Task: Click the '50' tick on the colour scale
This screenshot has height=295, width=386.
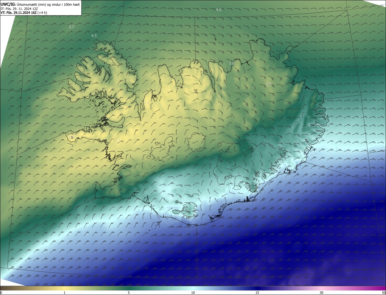Action: click(384, 293)
